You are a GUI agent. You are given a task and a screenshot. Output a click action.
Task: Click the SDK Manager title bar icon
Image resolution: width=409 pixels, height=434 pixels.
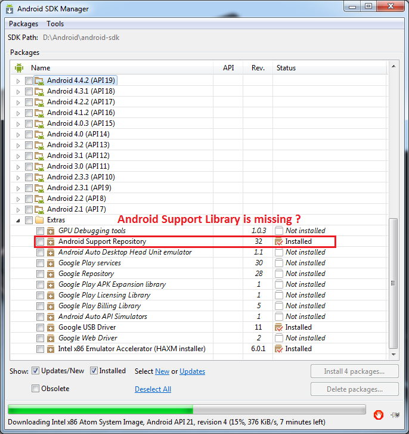pyautogui.click(x=10, y=9)
